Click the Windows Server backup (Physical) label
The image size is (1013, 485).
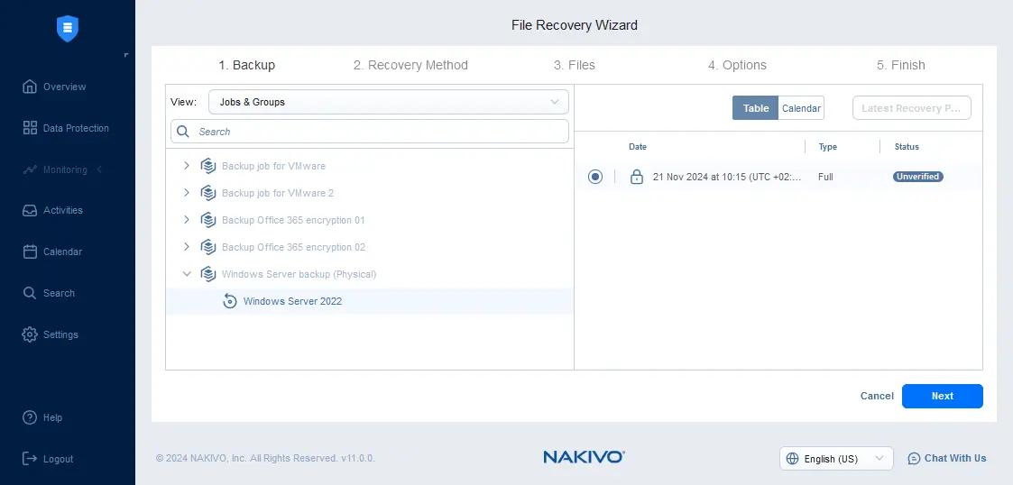click(x=299, y=274)
